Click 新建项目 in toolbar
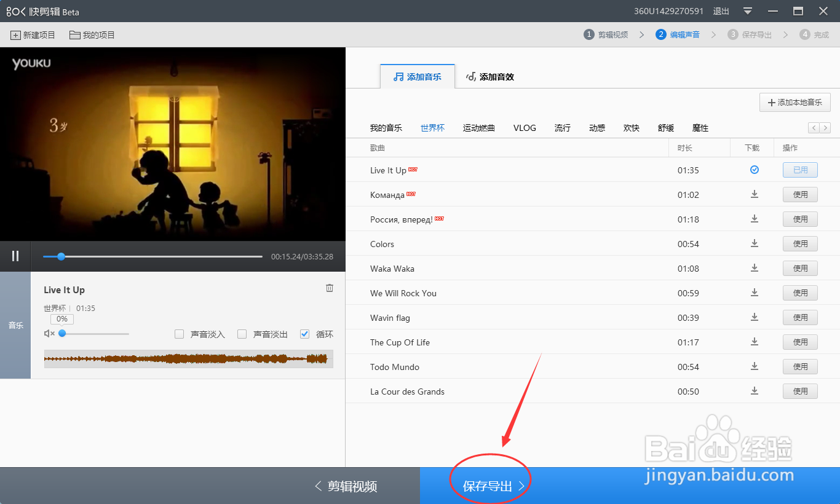This screenshot has width=840, height=504. point(33,35)
